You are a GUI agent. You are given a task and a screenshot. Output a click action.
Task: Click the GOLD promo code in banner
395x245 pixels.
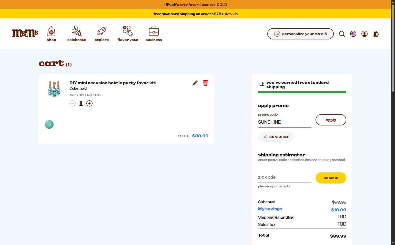coord(222,5)
